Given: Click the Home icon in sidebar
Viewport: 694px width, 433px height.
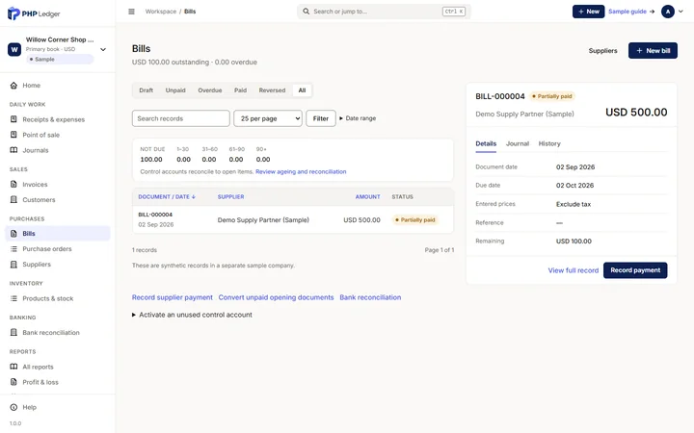Looking at the screenshot, I should pyautogui.click(x=13, y=86).
